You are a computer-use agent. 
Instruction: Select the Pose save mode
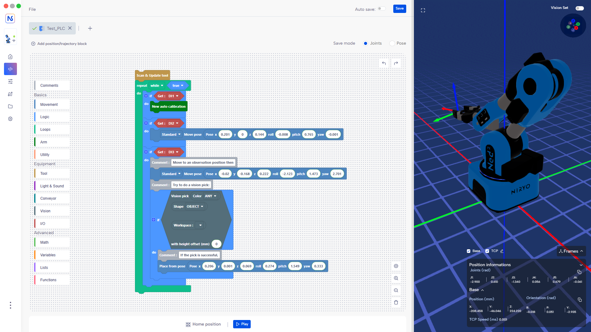coord(392,43)
